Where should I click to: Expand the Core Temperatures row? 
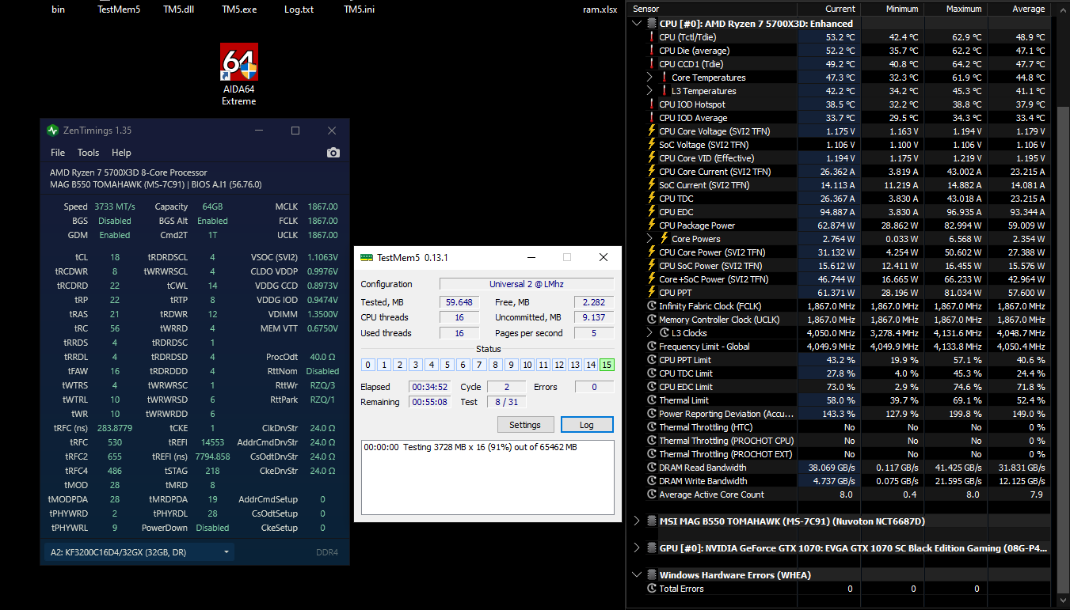pyautogui.click(x=650, y=78)
